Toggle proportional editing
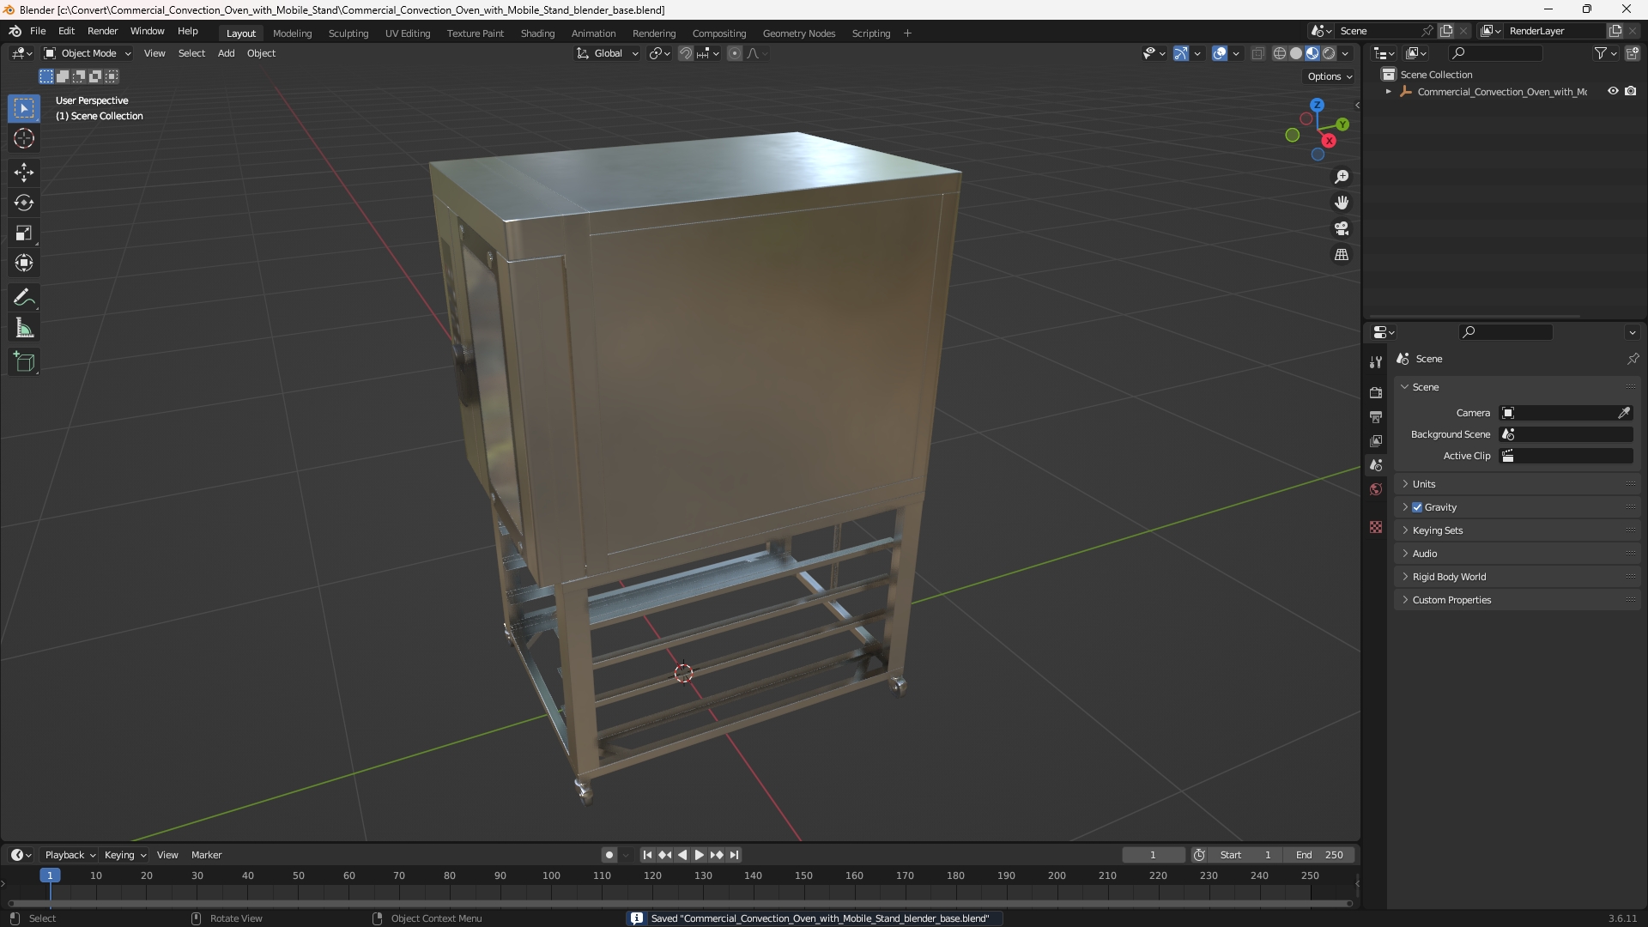This screenshot has height=927, width=1648. (735, 53)
